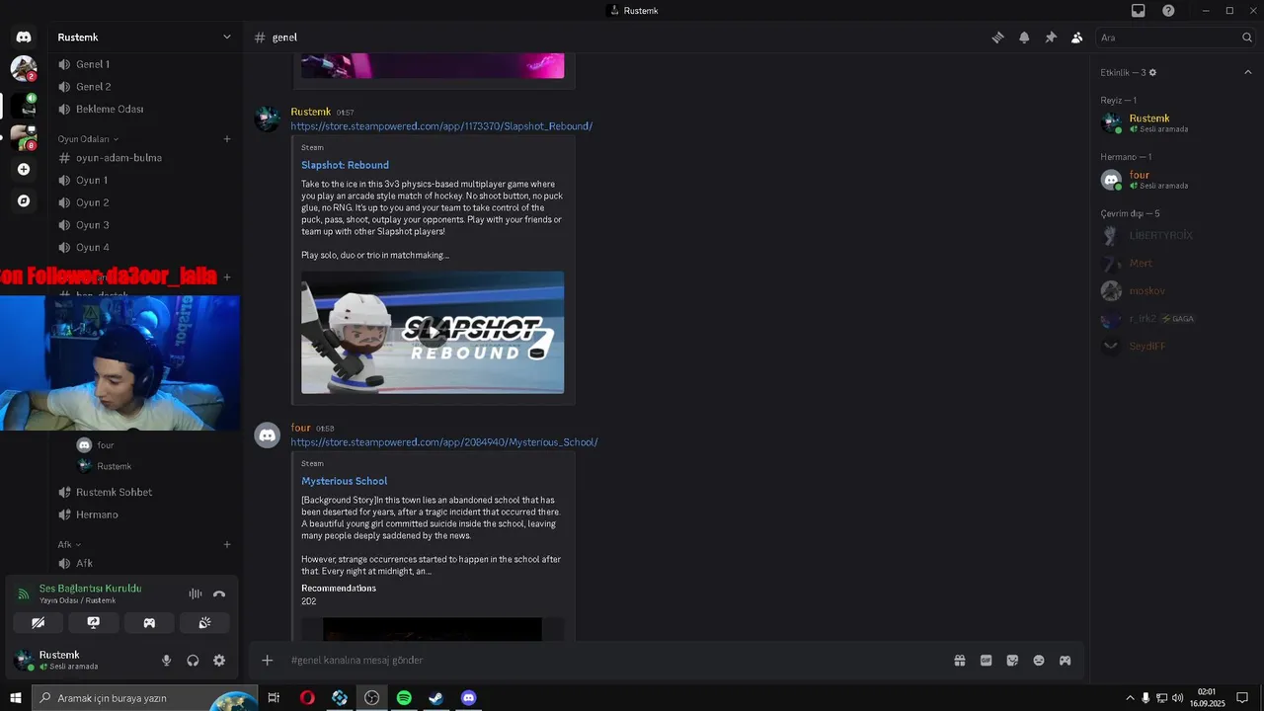This screenshot has height=711, width=1264.
Task: Collapse the Oyun Odaları category
Action: click(x=88, y=139)
